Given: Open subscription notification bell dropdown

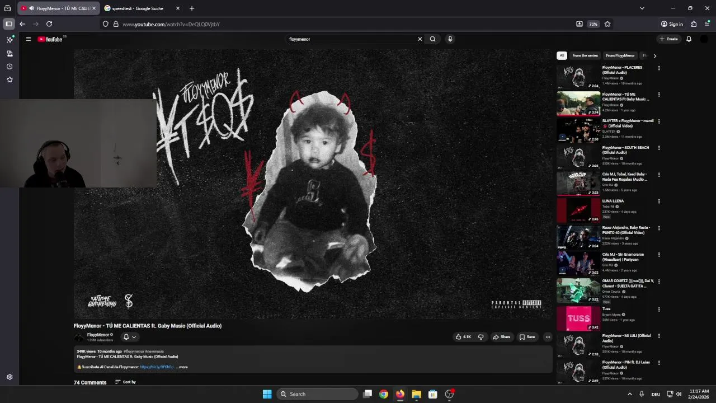Looking at the screenshot, I should tap(129, 337).
